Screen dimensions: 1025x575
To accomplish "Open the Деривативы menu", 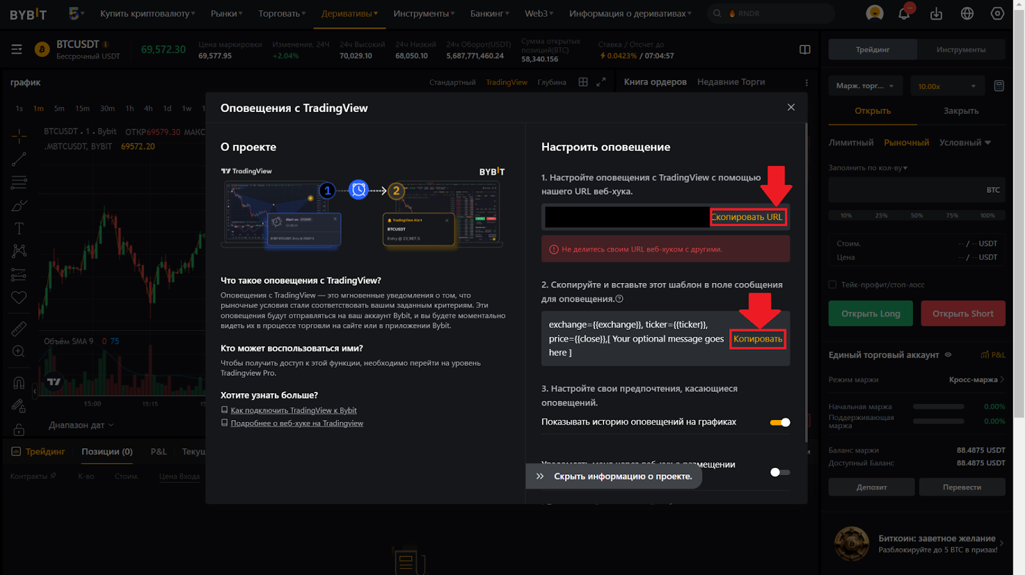I will pyautogui.click(x=350, y=13).
